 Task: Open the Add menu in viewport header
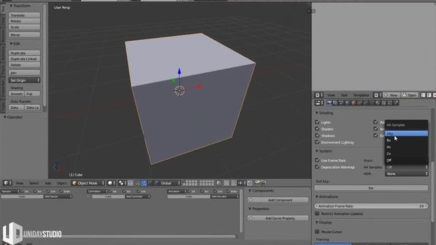[48, 183]
